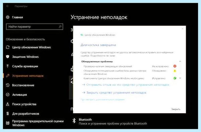Click Не исправлено status text
Screen dimensions: 201x132
[x=160, y=66]
